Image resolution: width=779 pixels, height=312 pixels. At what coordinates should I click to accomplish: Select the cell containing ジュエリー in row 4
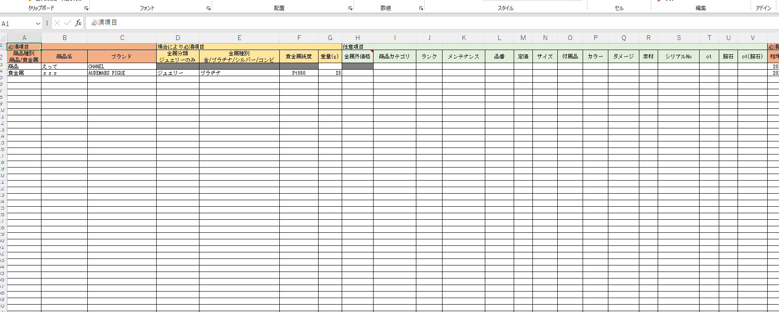pos(178,73)
